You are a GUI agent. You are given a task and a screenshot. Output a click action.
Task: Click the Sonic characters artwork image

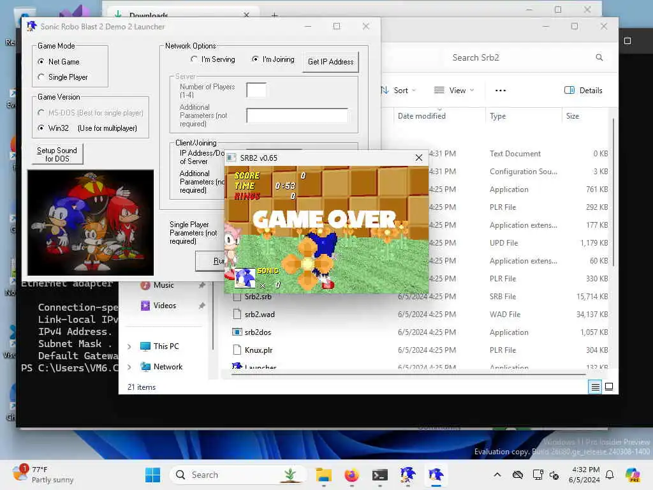[91, 222]
